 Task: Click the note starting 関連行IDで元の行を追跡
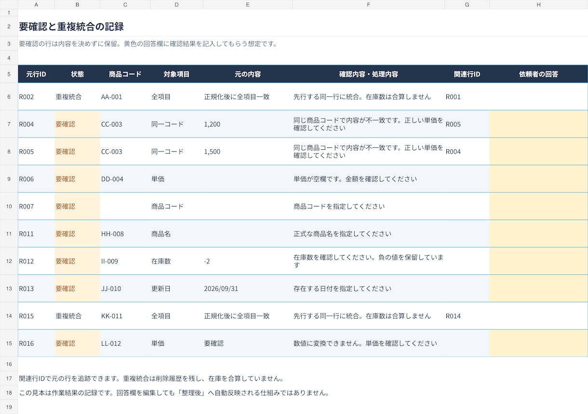click(x=151, y=378)
